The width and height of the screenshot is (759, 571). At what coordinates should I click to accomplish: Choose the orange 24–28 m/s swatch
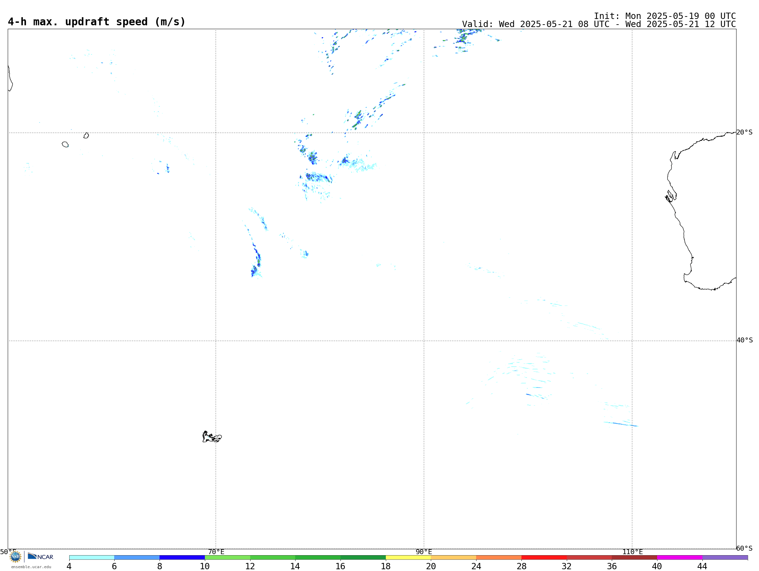499,558
